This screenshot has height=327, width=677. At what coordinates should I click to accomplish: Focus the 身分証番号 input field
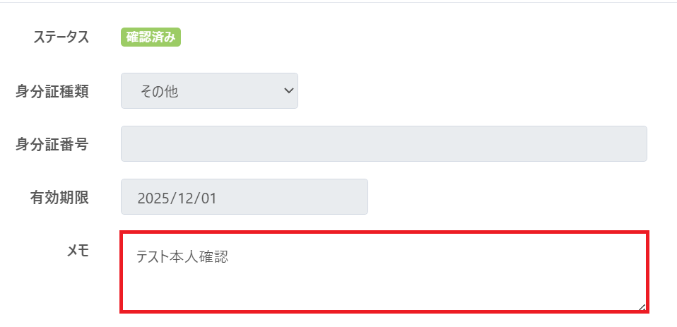384,144
